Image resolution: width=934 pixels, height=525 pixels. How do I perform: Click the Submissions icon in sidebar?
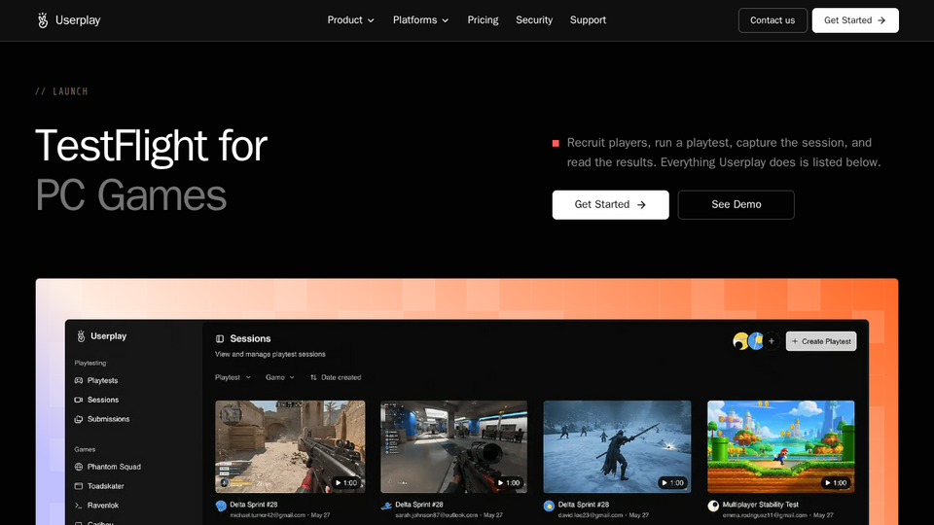pos(79,419)
